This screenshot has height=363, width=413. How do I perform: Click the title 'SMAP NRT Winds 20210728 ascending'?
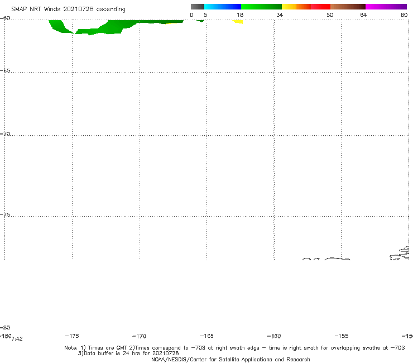[68, 9]
